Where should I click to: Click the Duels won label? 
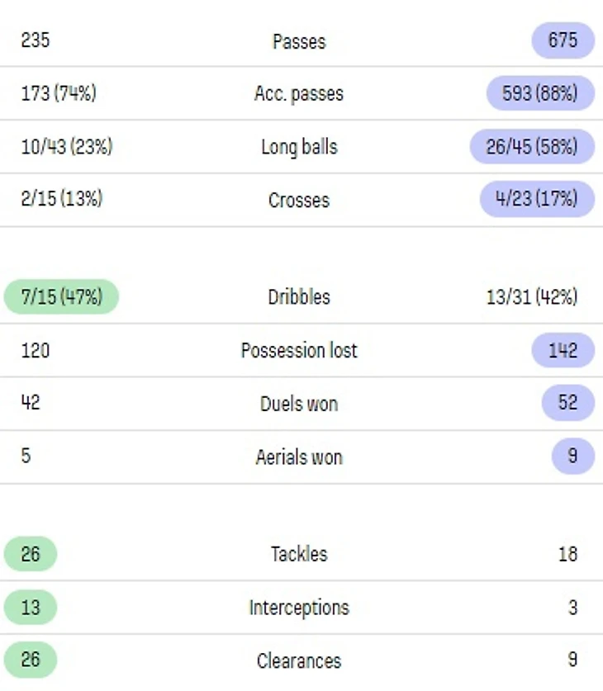[299, 404]
